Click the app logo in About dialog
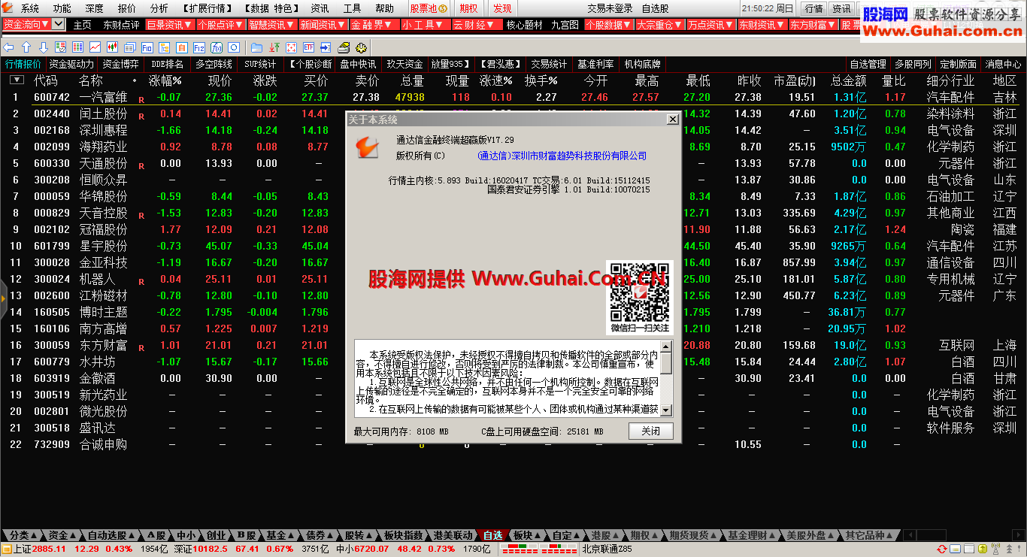The width and height of the screenshot is (1027, 557). (x=367, y=146)
